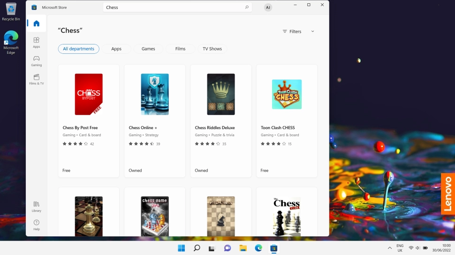Open Task View on the taskbar

pos(212,248)
